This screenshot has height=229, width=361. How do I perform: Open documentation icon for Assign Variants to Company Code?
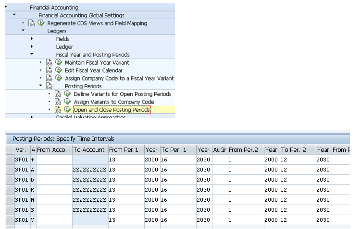[x=58, y=102]
